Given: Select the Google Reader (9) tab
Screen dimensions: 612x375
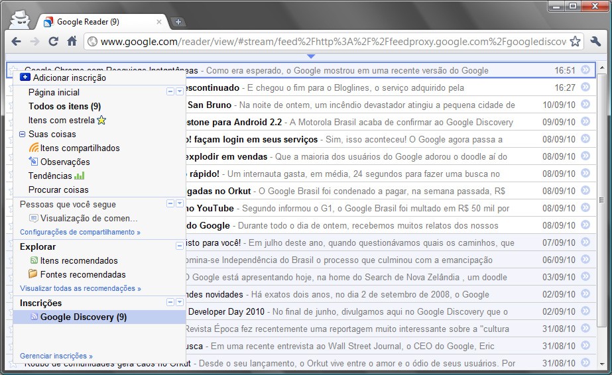Looking at the screenshot, I should click(x=103, y=22).
